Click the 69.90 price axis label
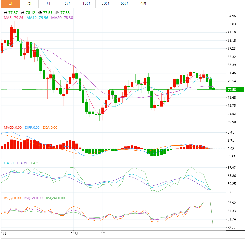The image size is (248, 241). click(232, 122)
